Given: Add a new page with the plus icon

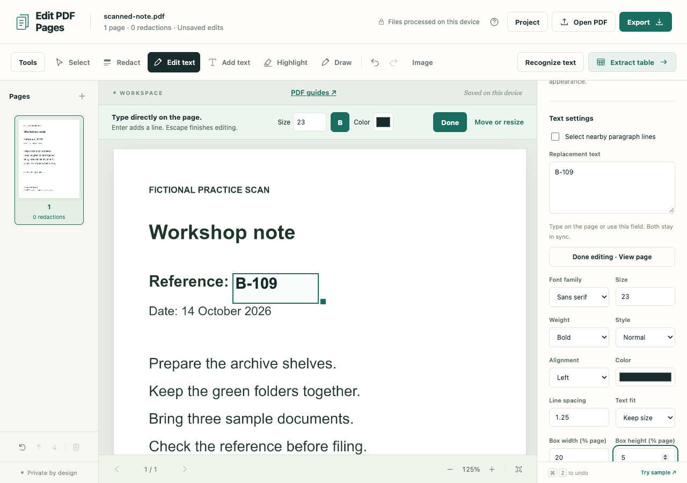Looking at the screenshot, I should (x=82, y=96).
